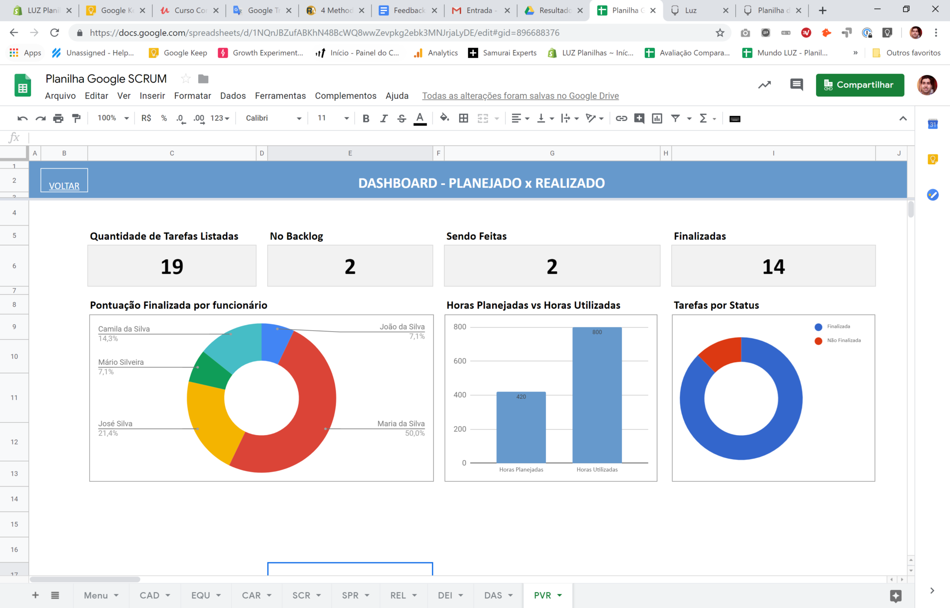Toggle italic formatting
Screen dimensions: 950x608
(x=384, y=118)
